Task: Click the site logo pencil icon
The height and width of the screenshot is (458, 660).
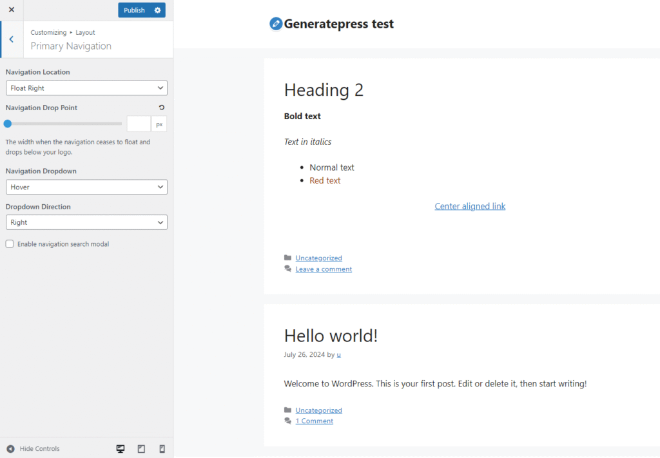Action: click(x=276, y=24)
